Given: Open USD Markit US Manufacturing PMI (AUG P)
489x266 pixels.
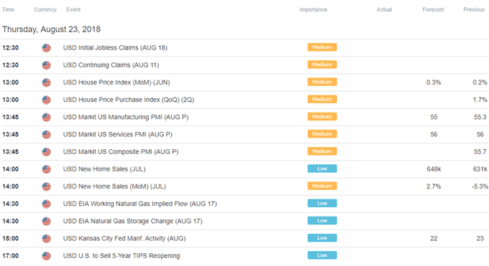Looking at the screenshot, I should click(x=126, y=118).
